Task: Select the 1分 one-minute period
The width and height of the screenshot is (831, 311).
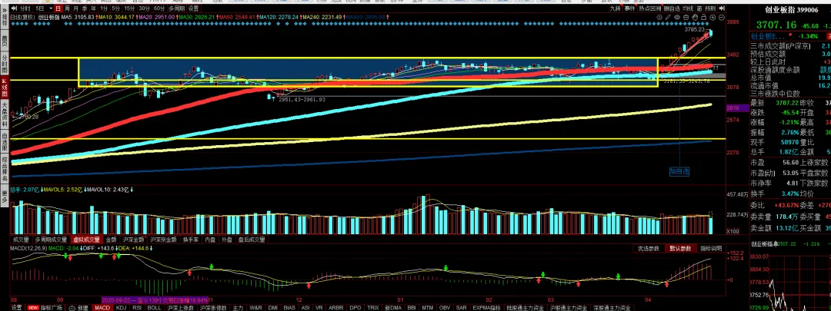Action: (x=104, y=8)
